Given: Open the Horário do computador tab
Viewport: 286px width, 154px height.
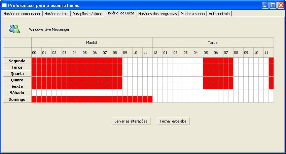Looking at the screenshot, I should tap(22, 14).
